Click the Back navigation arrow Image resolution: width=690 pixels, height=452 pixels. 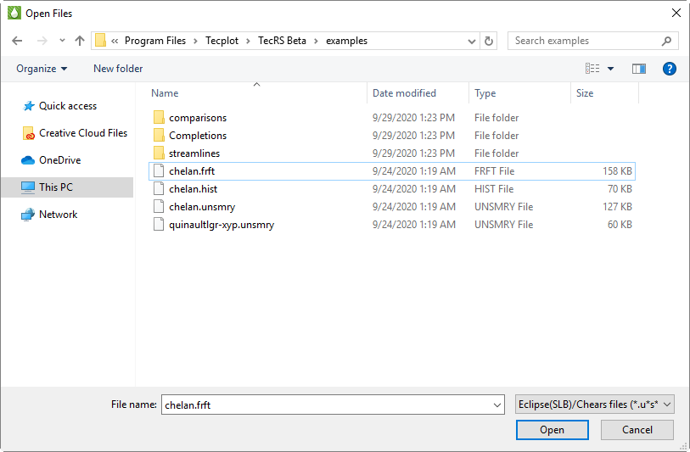[17, 41]
